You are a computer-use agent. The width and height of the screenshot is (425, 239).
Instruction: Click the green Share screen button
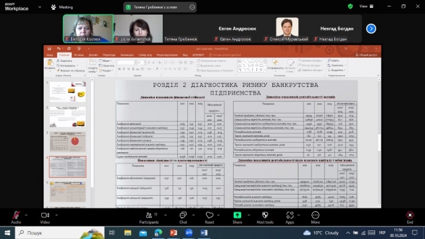tap(237, 218)
